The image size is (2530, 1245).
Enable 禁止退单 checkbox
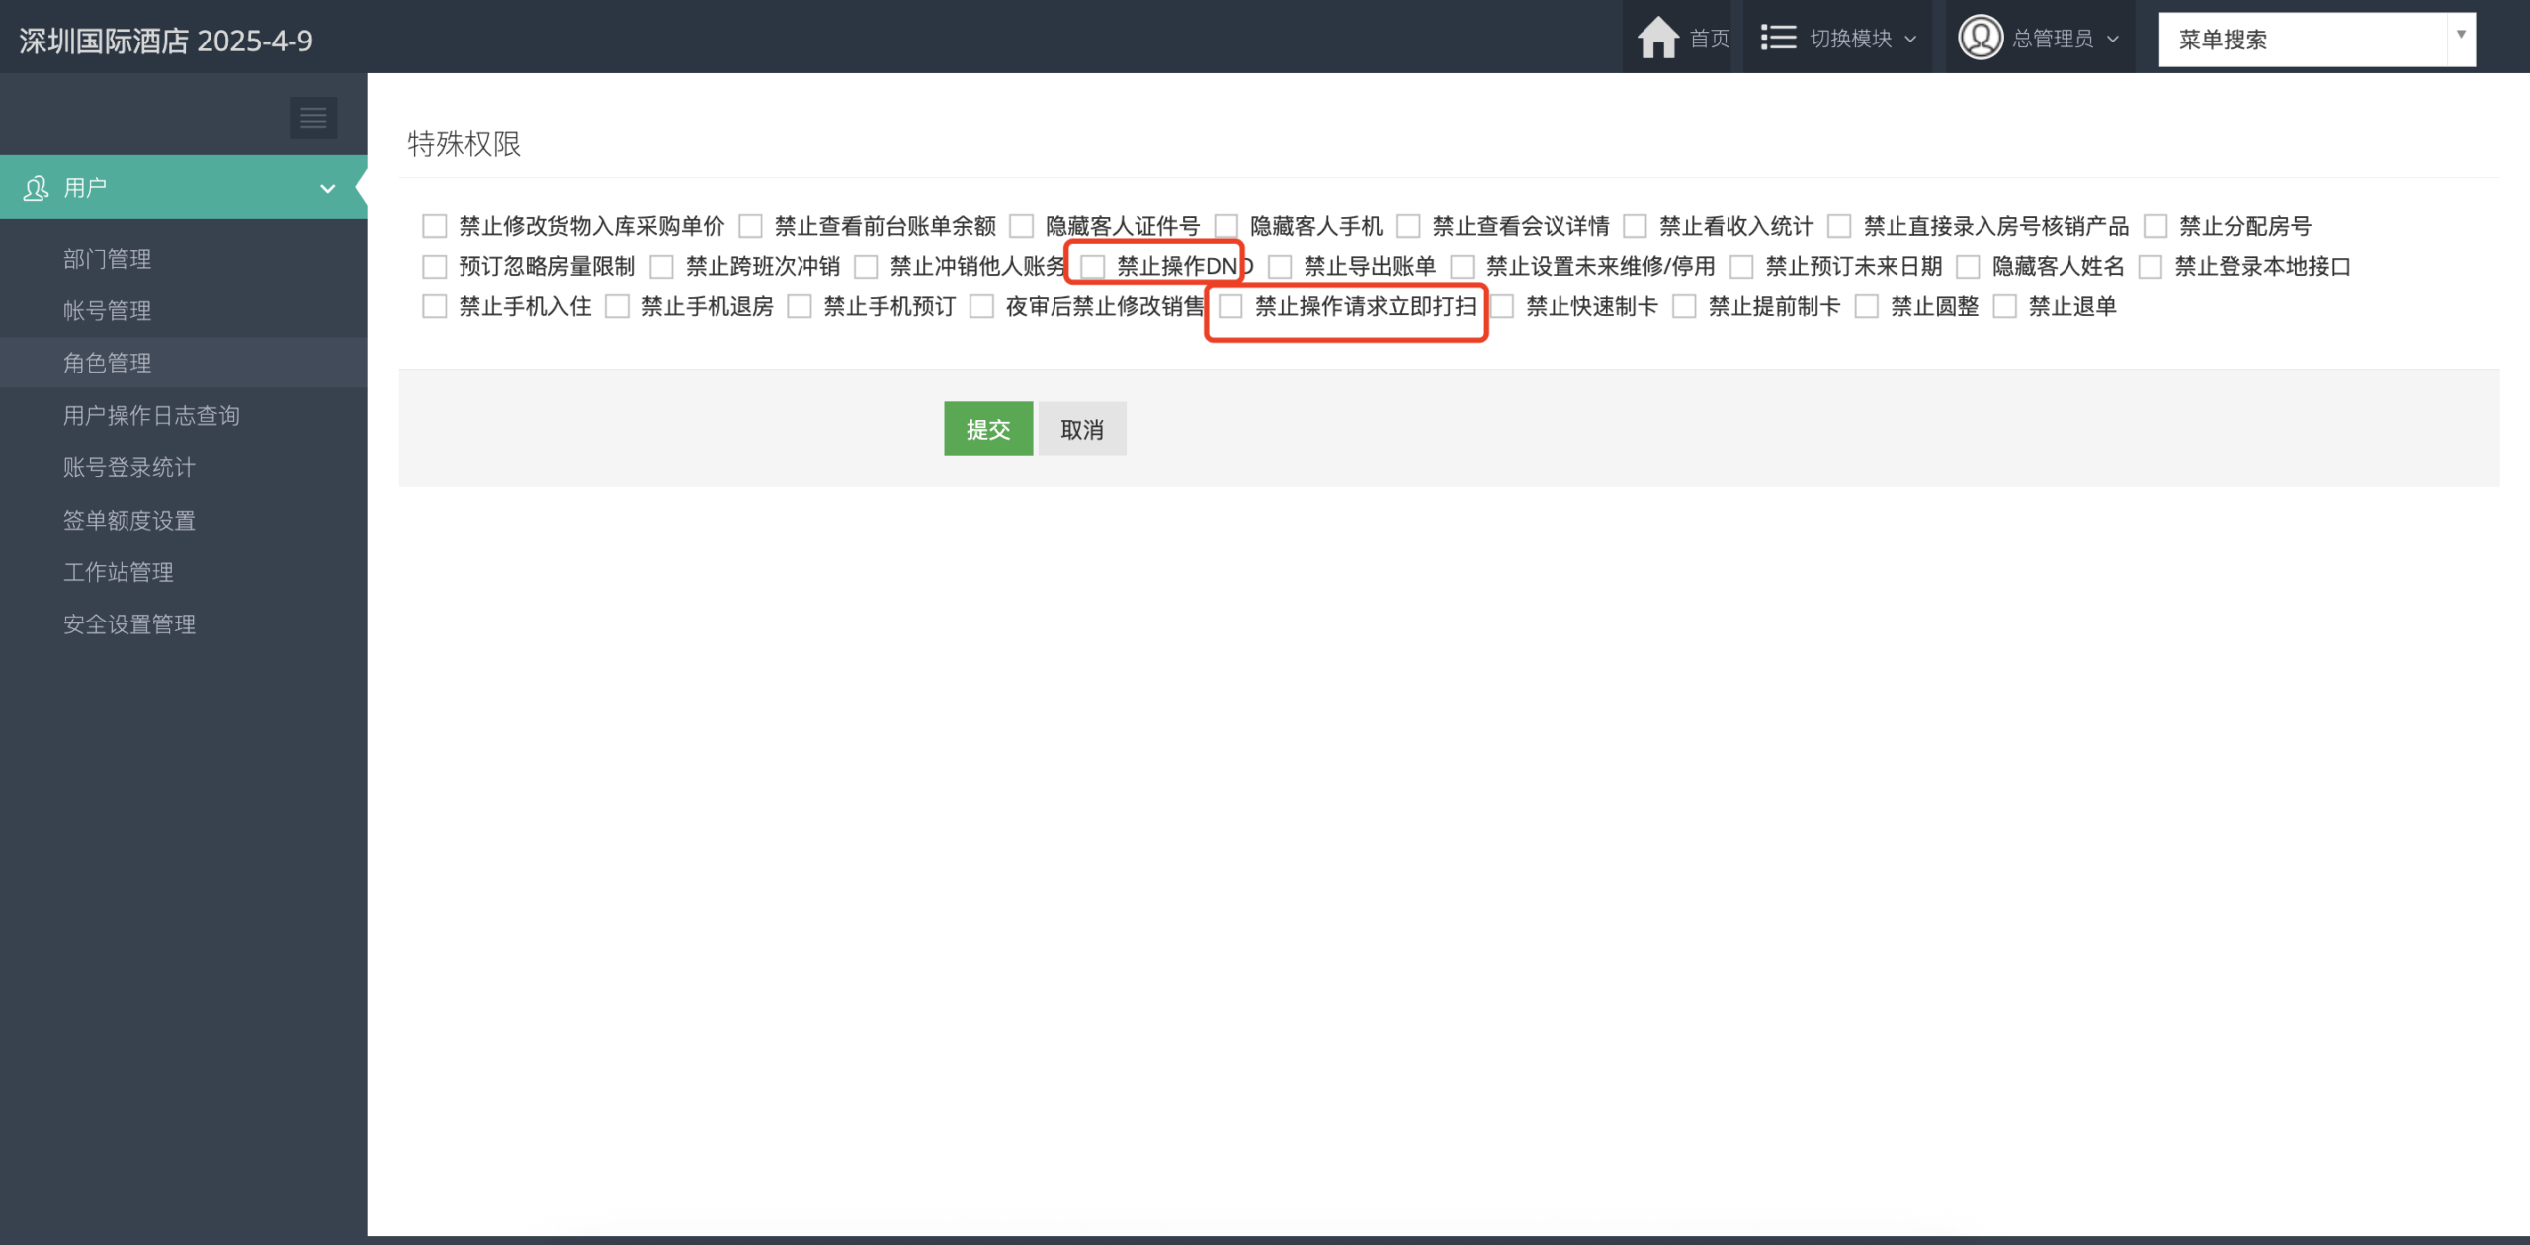click(x=2004, y=307)
